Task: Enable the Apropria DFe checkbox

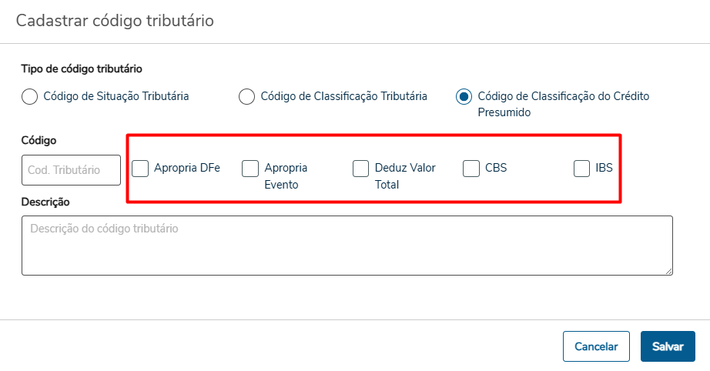Action: click(140, 168)
